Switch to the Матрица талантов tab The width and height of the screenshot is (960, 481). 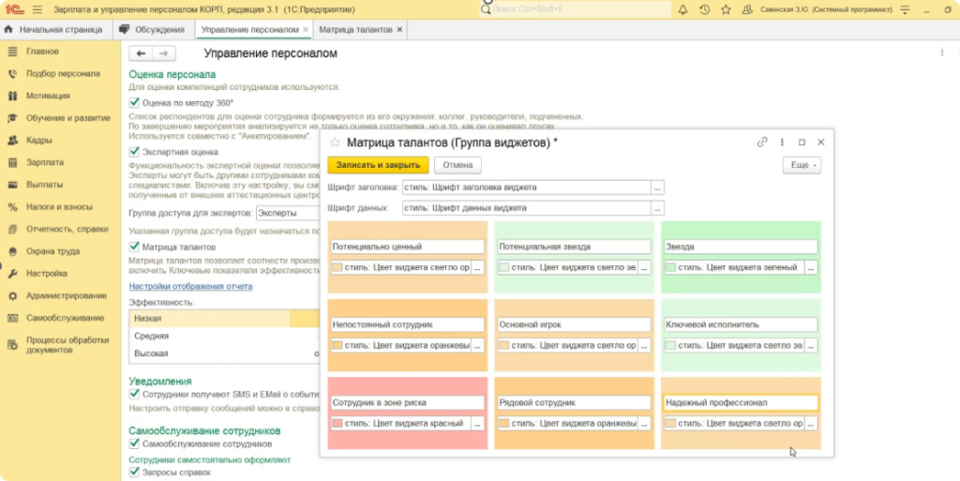355,30
